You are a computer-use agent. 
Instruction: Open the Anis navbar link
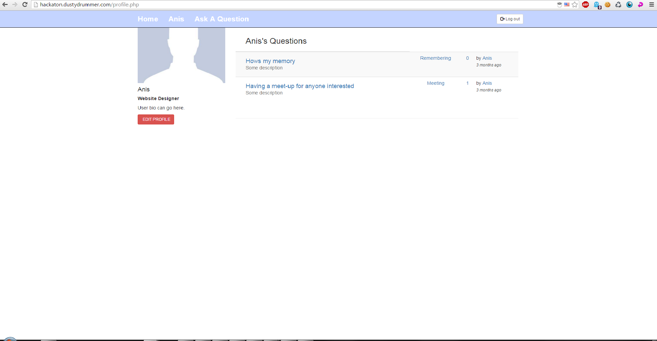tap(176, 19)
